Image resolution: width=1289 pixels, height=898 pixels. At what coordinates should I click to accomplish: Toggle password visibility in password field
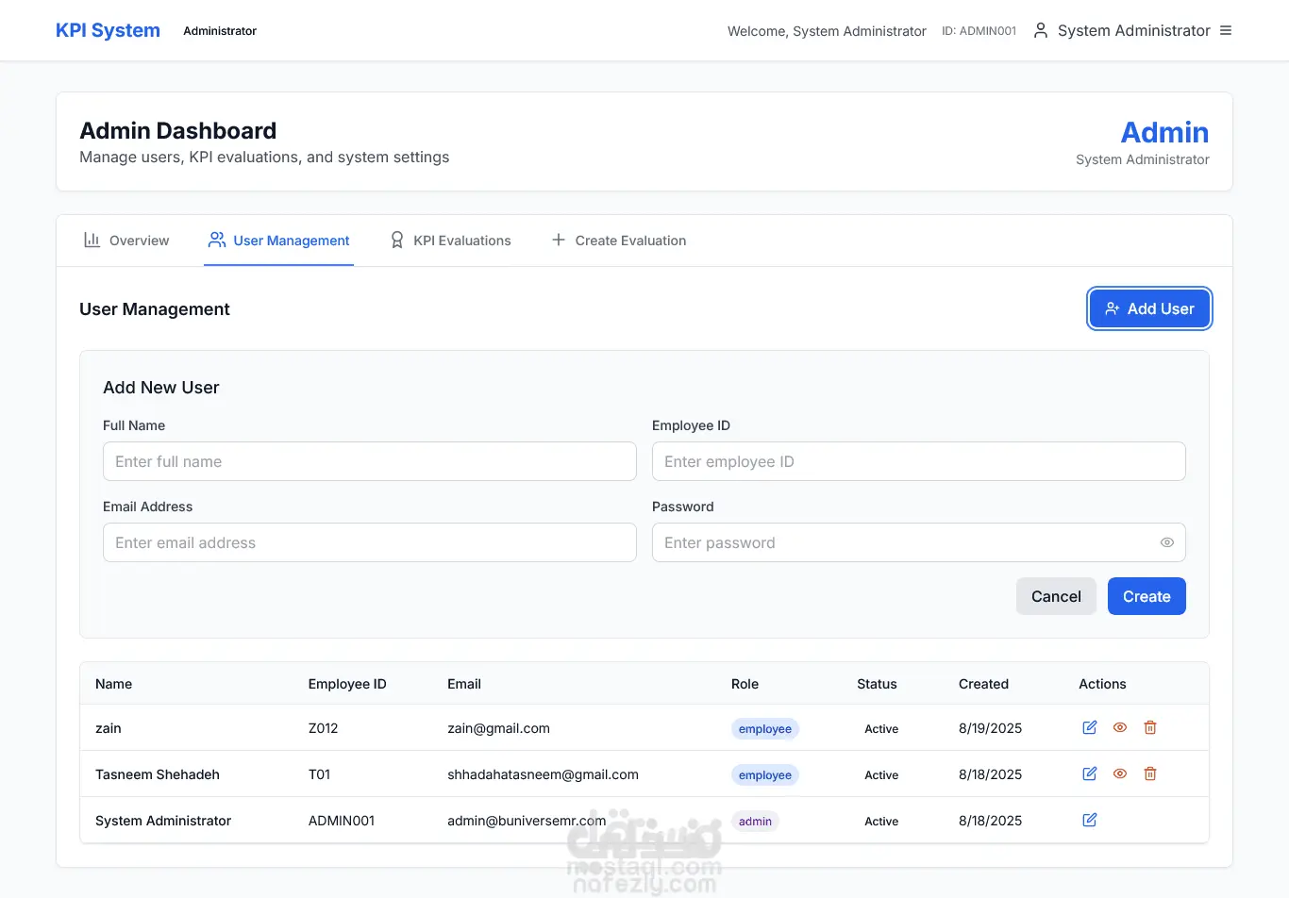tap(1167, 542)
